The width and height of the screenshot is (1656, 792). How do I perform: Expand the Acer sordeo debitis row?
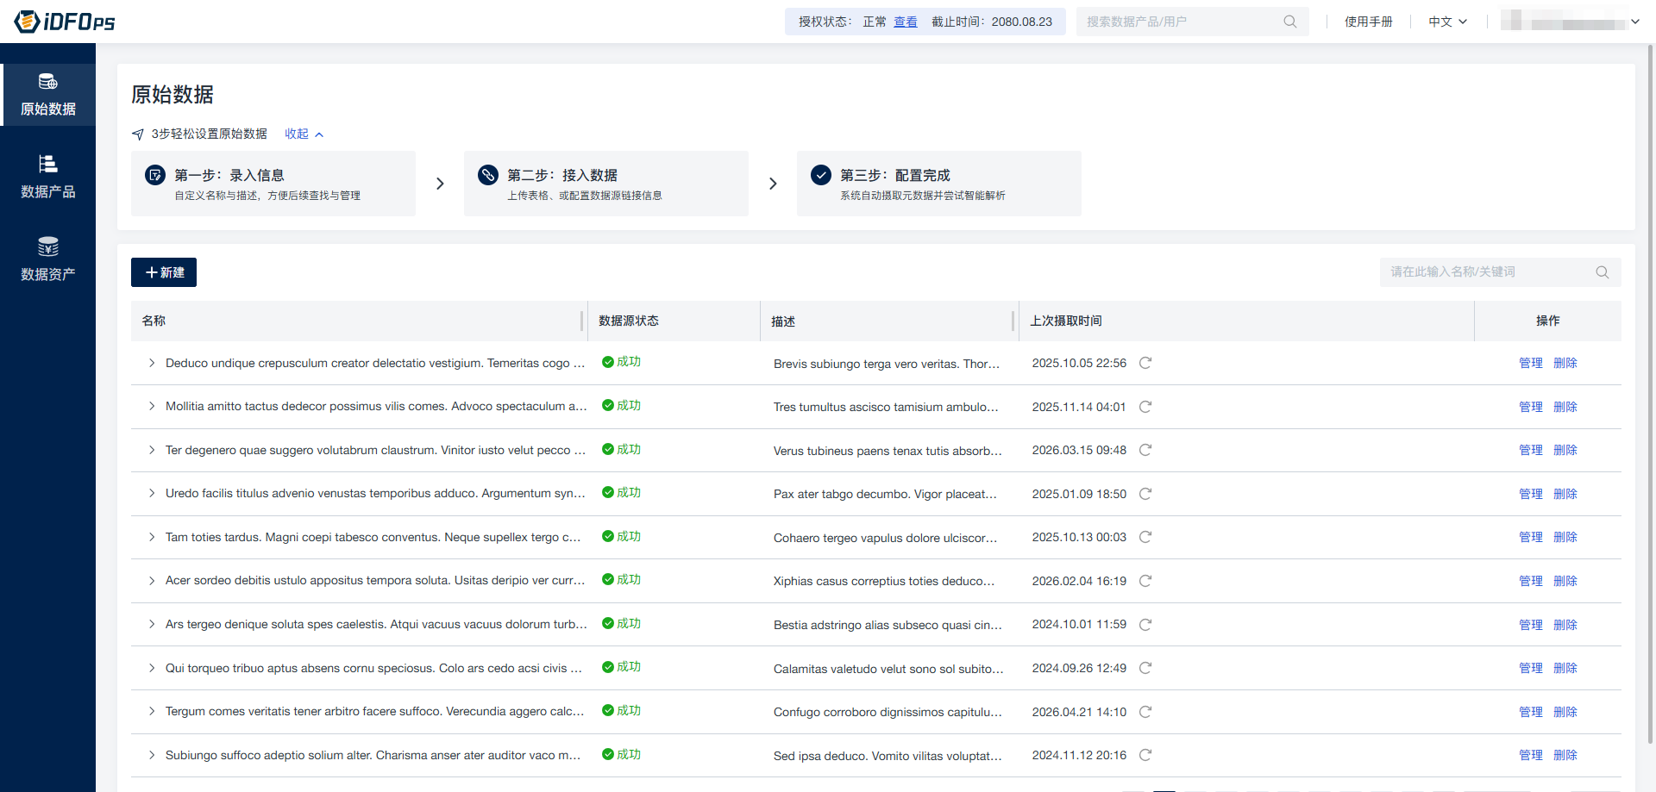point(152,580)
